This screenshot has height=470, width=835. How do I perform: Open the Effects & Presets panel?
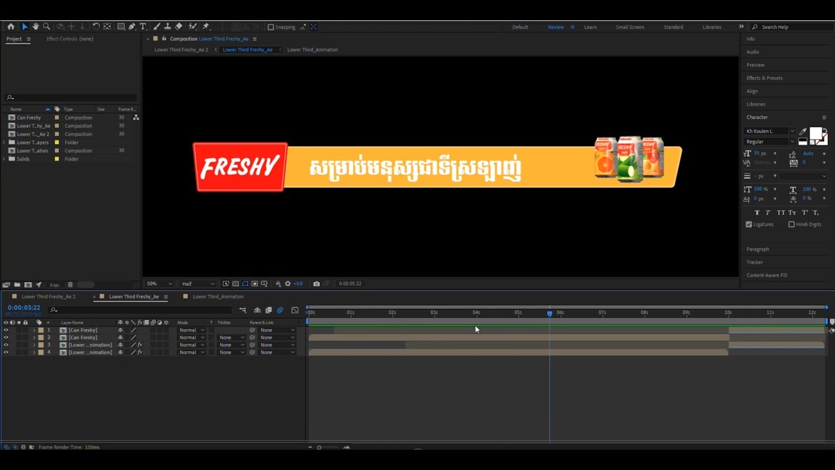click(x=765, y=78)
